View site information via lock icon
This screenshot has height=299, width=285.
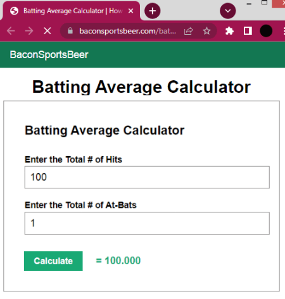[x=70, y=31]
